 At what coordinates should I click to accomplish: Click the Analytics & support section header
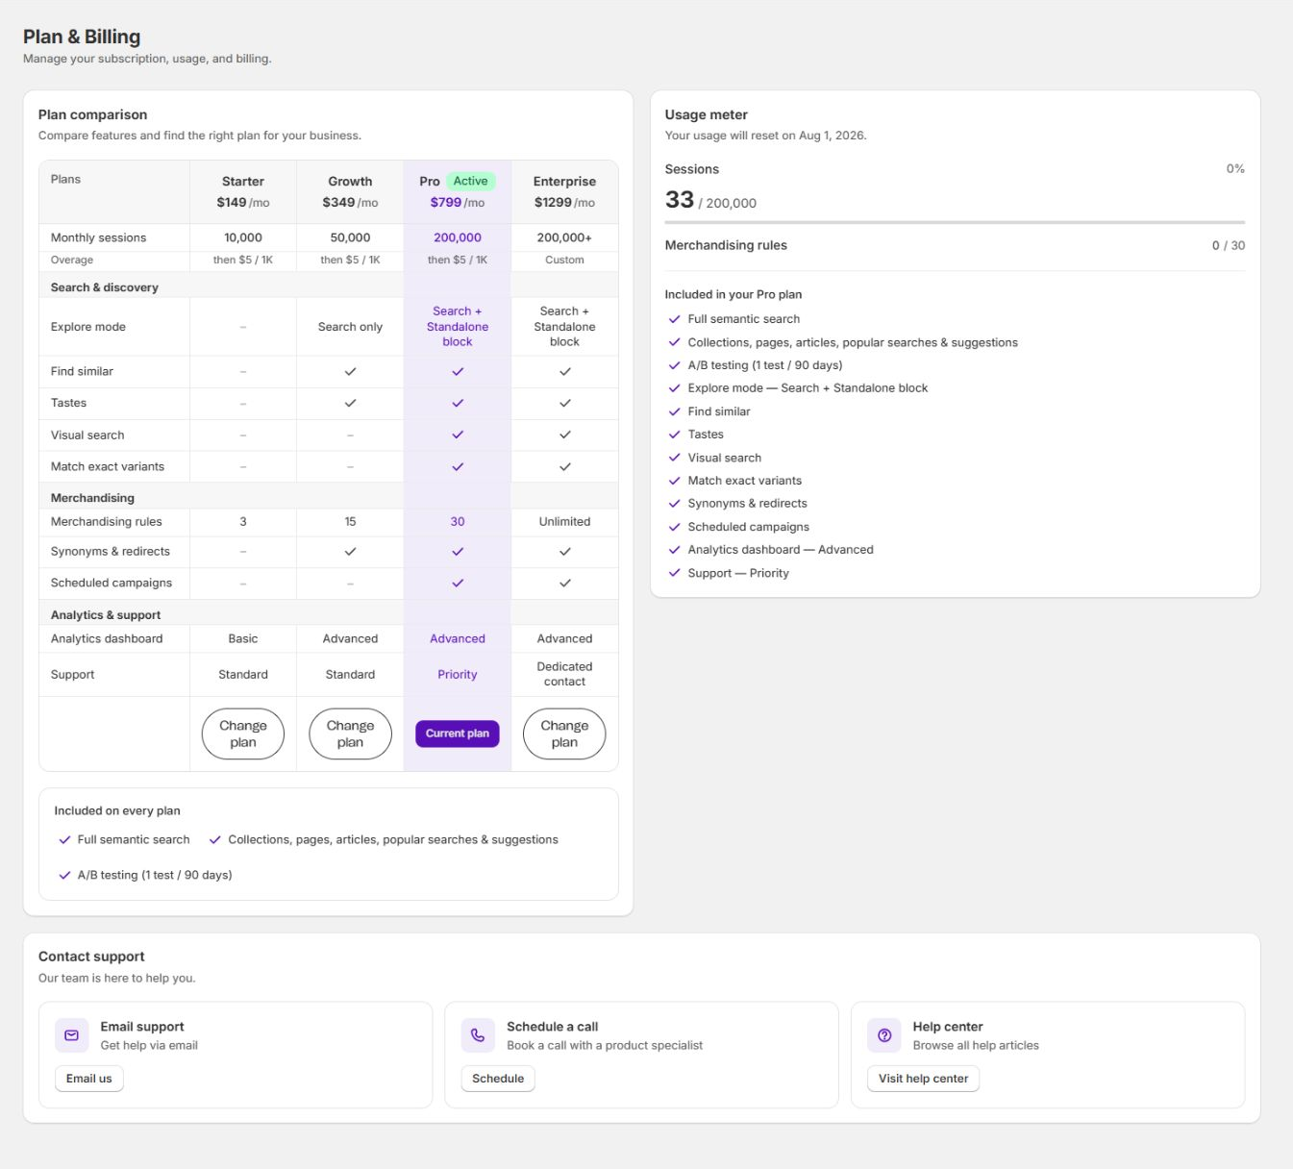pos(106,615)
